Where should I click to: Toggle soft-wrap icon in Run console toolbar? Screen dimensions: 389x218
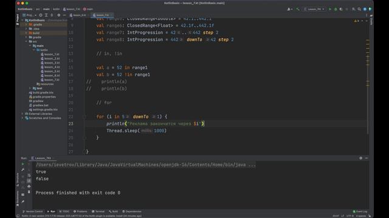(29, 176)
